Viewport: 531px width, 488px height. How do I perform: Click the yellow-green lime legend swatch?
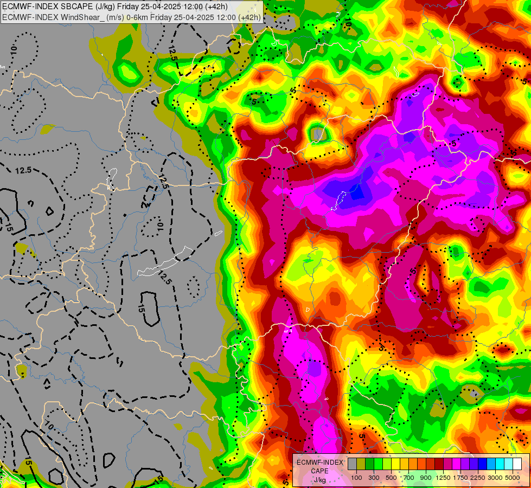387,464
